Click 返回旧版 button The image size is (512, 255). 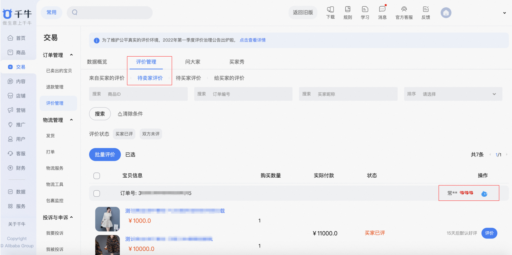pyautogui.click(x=303, y=12)
